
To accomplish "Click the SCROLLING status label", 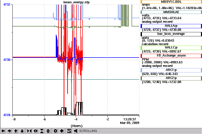I will point(88,131).
